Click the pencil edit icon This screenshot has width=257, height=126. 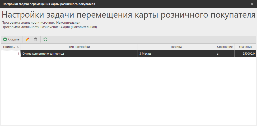(x=27, y=39)
